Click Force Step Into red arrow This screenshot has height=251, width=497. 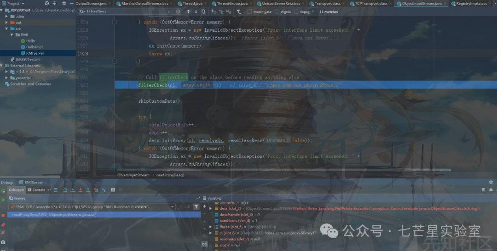pyautogui.click(x=80, y=190)
